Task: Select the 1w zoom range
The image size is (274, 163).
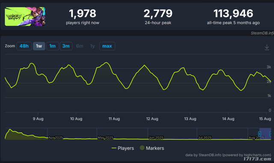Action: [x=39, y=46]
